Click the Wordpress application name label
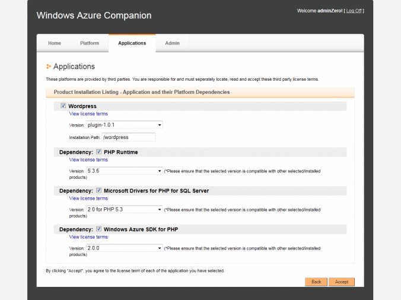Viewport: 401px width, 300px height. 82,106
